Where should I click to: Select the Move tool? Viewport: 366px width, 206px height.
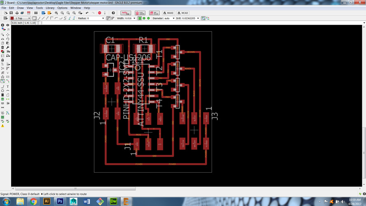[x=8, y=35]
